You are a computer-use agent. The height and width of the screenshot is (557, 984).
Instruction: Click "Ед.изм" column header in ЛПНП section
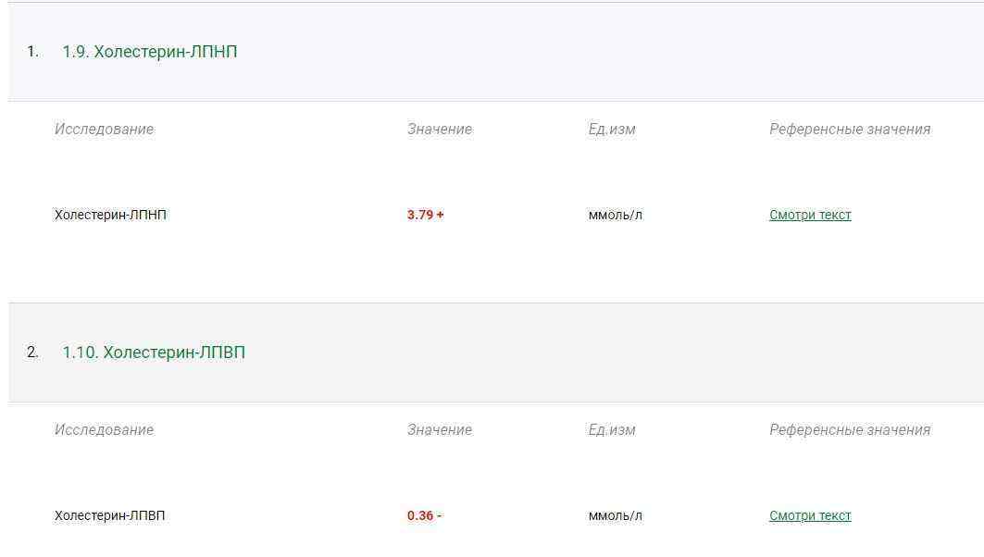(612, 130)
